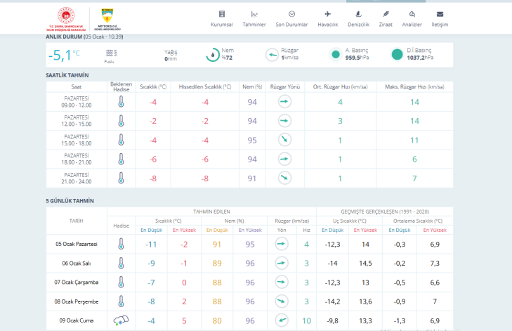Viewport: 512px width, 331px height.
Task: Click thermometer icon for 09.00 - 12.00 forecast
Action: (121, 102)
